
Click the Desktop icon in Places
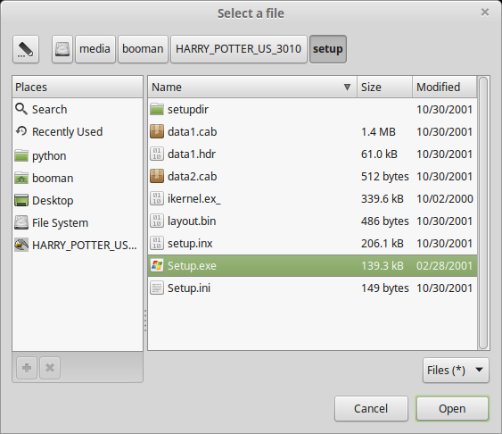(21, 200)
